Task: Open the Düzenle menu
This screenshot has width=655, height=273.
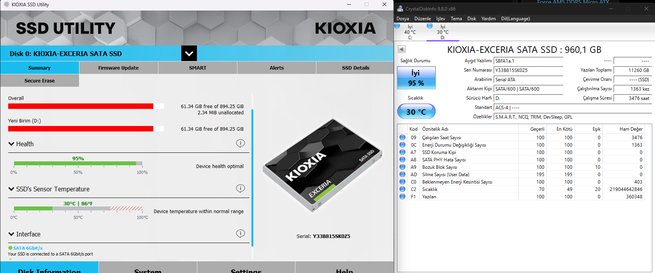Action: (x=423, y=19)
